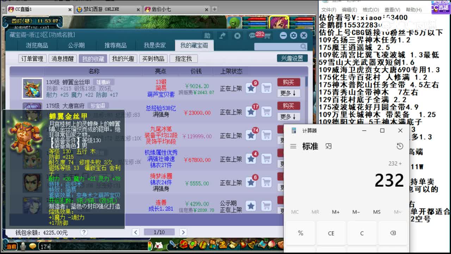Open the white bear emoji icon
451x254 pixels.
coord(159,245)
